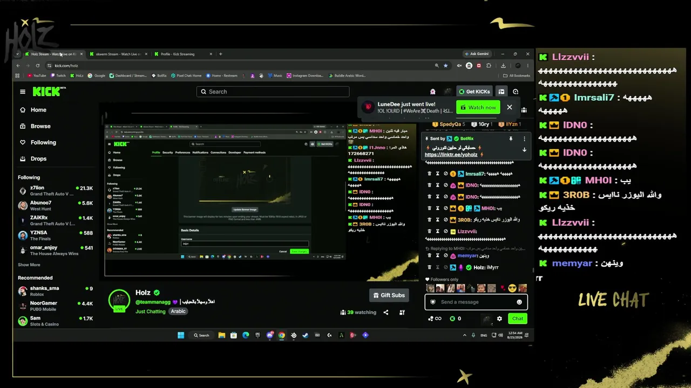Open shanks_sma recommended channel

pyautogui.click(x=56, y=291)
